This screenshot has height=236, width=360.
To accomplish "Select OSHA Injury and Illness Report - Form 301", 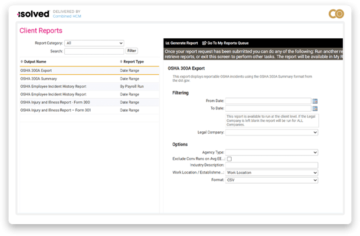I will tap(55, 110).
